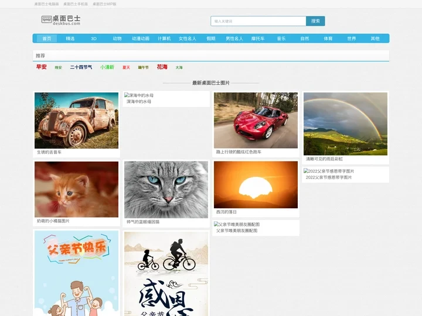Open the 桌面巴士手机版 link
This screenshot has height=316, width=422.
tap(76, 4)
